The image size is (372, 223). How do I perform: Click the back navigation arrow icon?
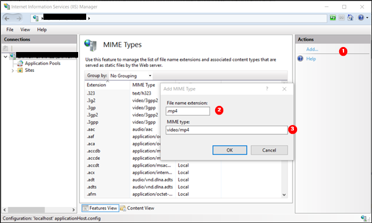(7, 18)
